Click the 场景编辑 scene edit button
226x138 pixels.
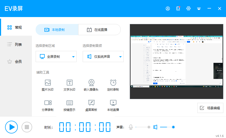[x=210, y=108]
